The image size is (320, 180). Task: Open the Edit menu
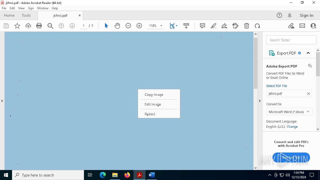pos(12,8)
